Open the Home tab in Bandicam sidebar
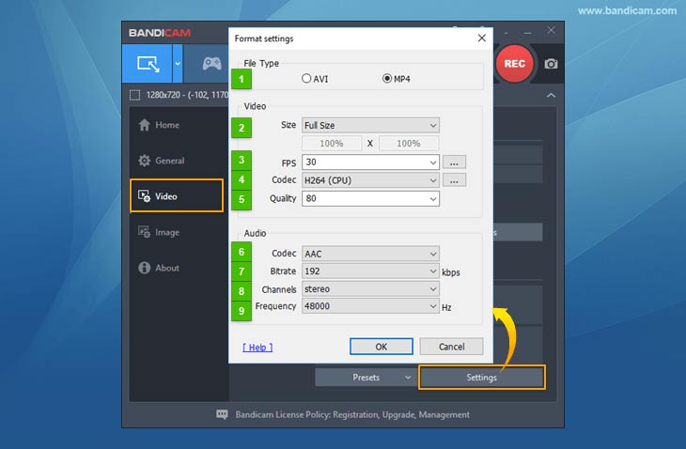 (x=177, y=125)
